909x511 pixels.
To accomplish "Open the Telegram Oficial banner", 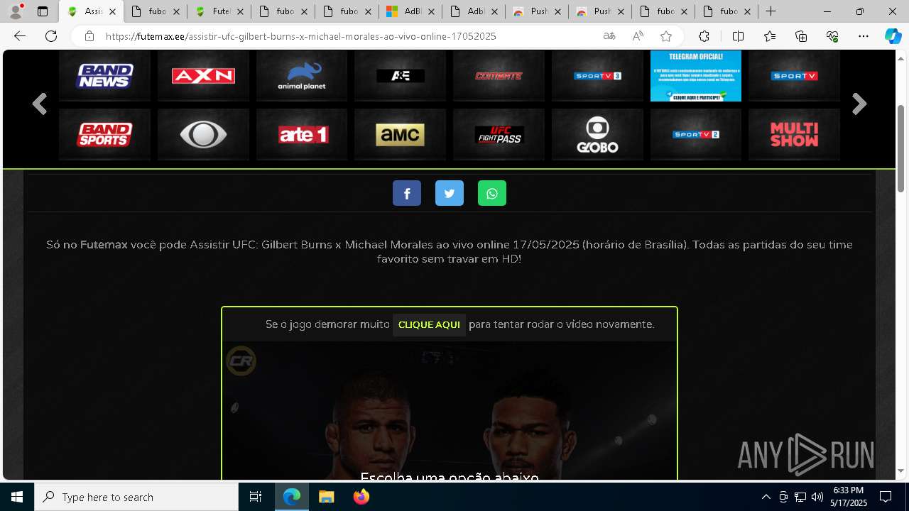I will point(696,76).
